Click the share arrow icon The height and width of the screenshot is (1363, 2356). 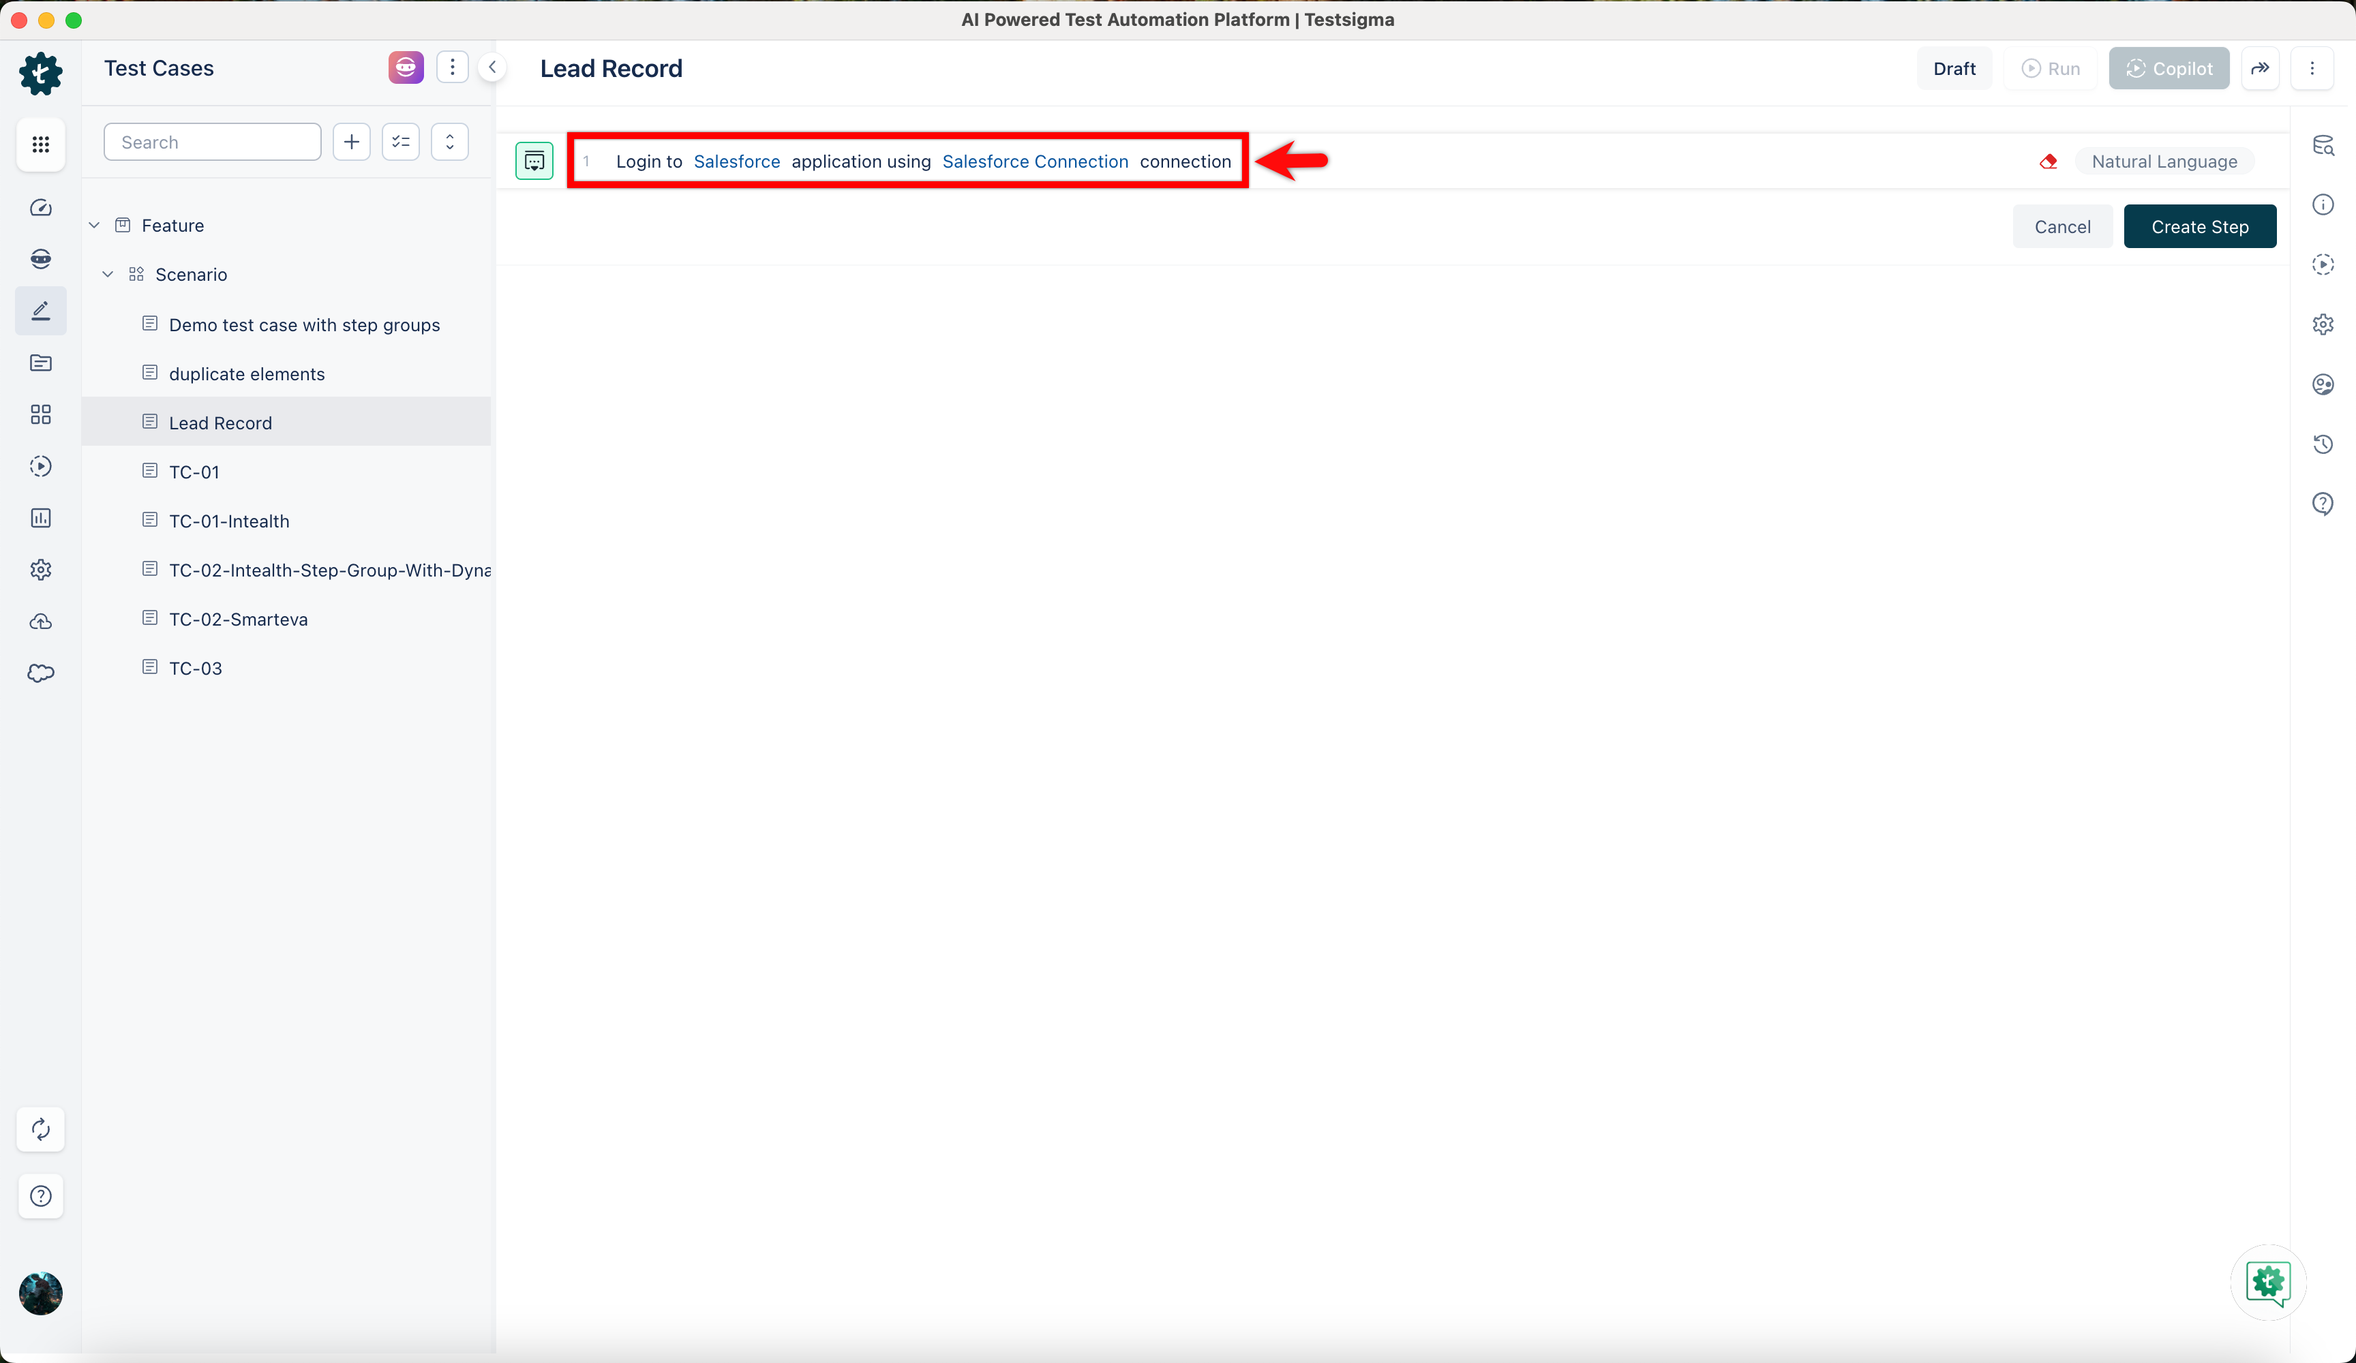click(2260, 68)
